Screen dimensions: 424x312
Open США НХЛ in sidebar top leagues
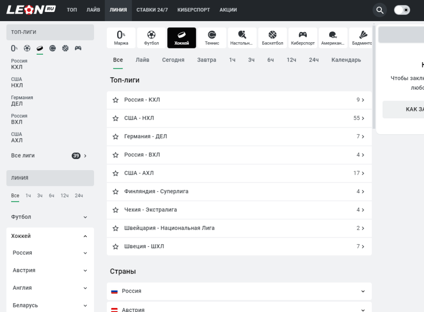17,82
